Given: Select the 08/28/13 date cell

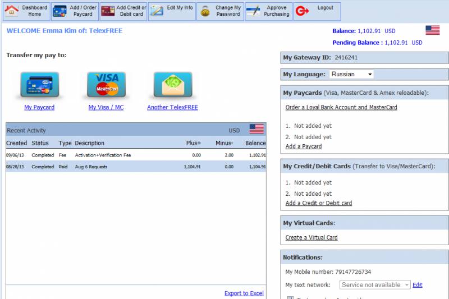Looking at the screenshot, I should tap(15, 167).
